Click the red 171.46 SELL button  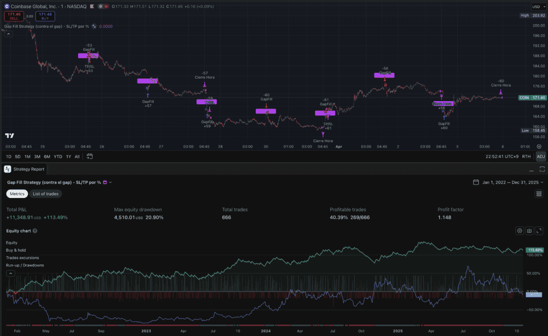tap(14, 16)
